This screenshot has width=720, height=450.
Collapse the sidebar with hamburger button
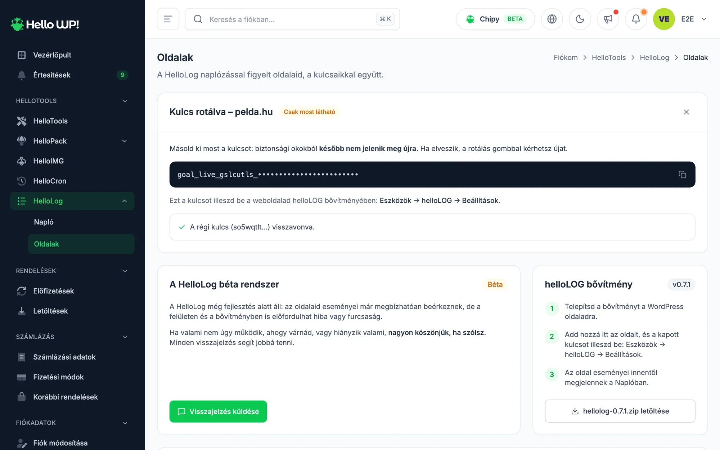[168, 19]
